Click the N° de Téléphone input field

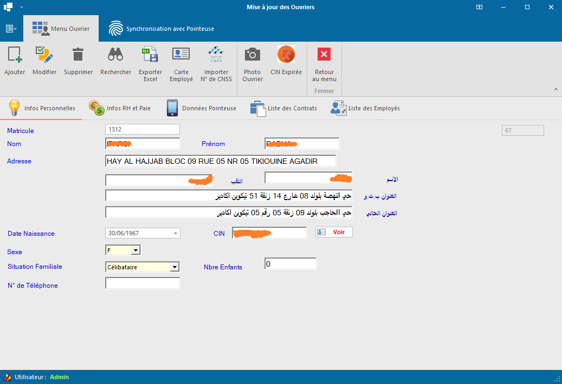[x=143, y=283]
